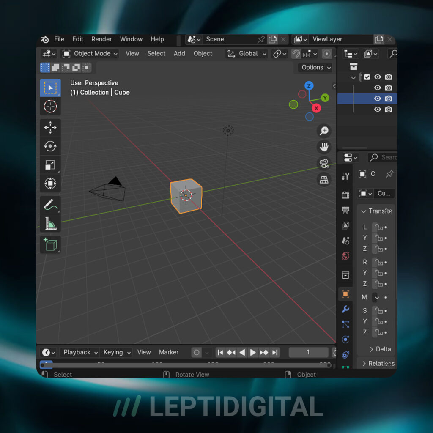Toggle camera view with camera icon

[x=324, y=163]
